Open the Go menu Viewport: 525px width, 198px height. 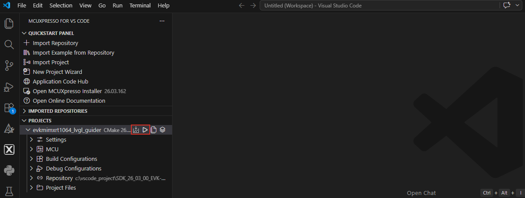[x=102, y=6]
